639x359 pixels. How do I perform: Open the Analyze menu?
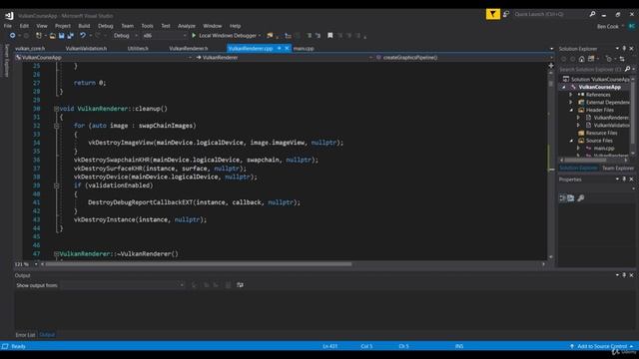tap(187, 26)
